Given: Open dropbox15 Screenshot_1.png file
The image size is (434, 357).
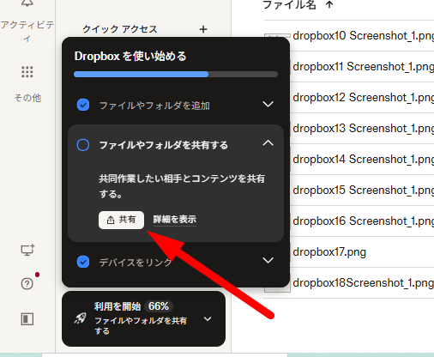Looking at the screenshot, I should coord(364,191).
